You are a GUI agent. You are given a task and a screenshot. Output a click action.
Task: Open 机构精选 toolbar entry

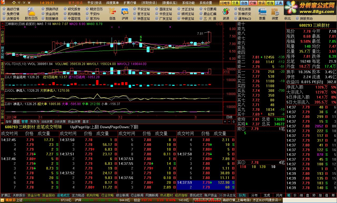pyautogui.click(x=72, y=14)
